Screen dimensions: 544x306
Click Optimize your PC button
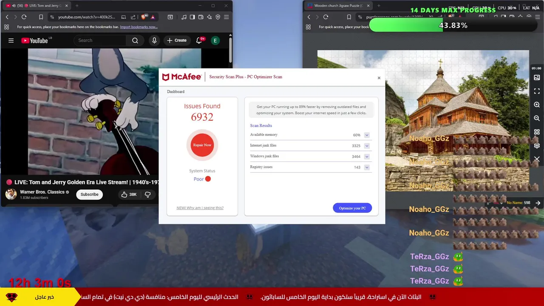[352, 208]
